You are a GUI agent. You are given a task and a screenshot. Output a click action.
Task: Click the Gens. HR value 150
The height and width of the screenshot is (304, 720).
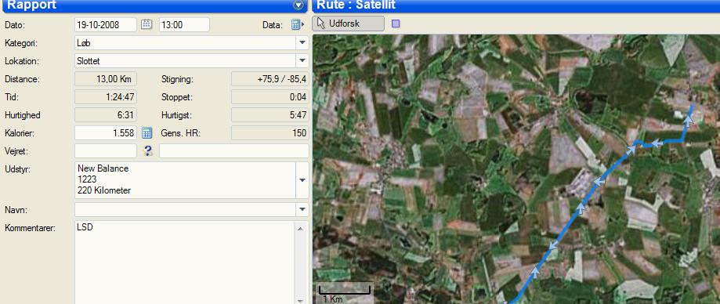pyautogui.click(x=270, y=133)
